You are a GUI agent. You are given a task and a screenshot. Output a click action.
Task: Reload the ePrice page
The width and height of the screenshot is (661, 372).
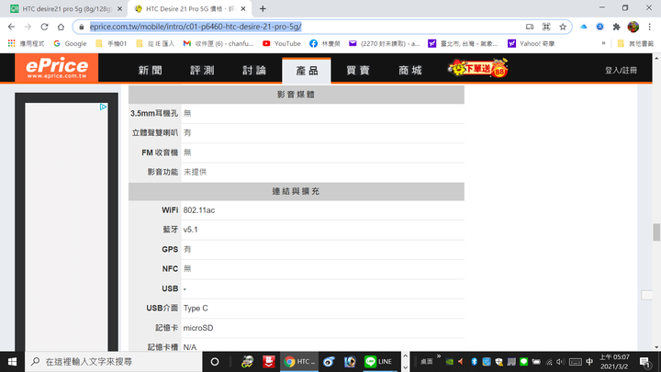44,27
